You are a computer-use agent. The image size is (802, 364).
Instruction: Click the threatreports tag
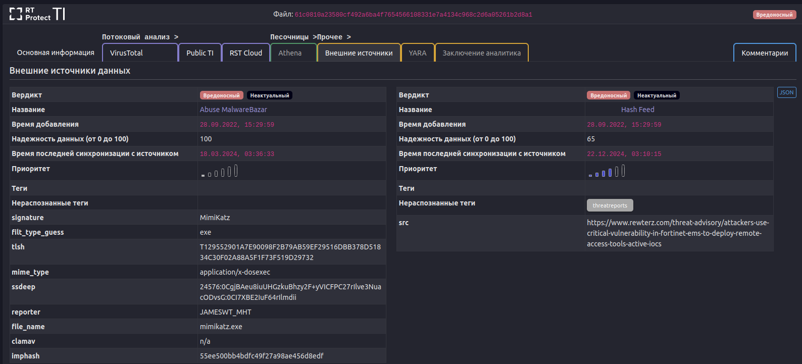coord(610,205)
